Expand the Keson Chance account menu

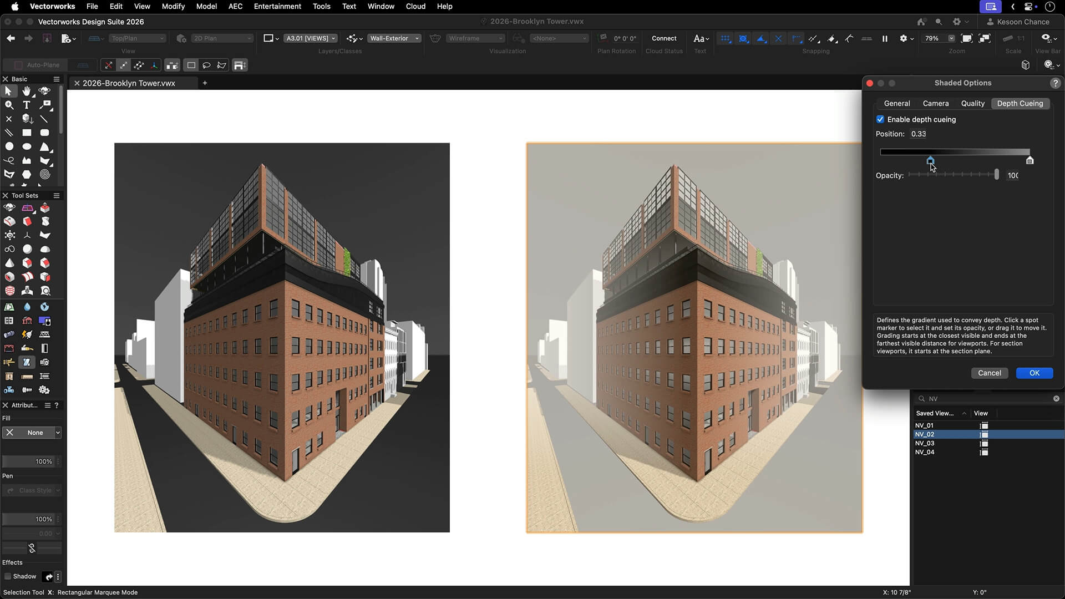(x=1018, y=22)
